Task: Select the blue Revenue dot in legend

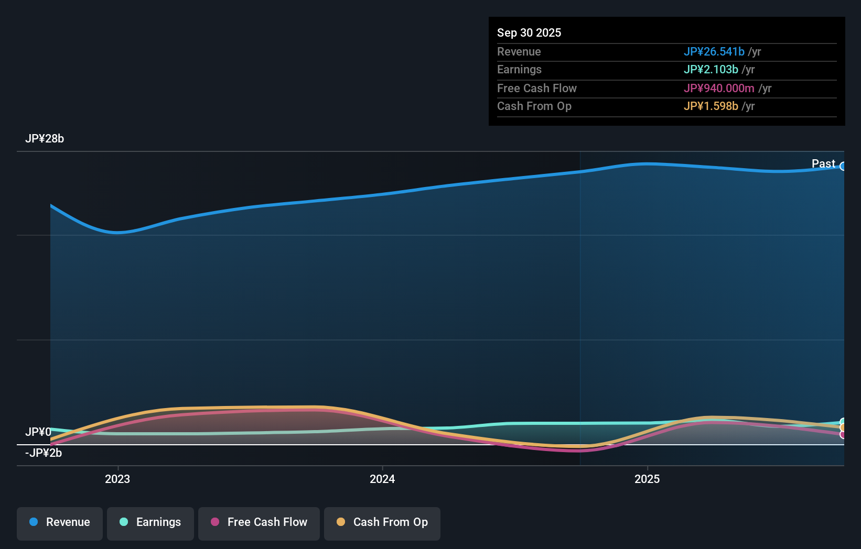Action: point(34,522)
